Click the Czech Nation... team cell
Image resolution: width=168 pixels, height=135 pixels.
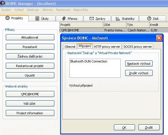(x=138, y=30)
